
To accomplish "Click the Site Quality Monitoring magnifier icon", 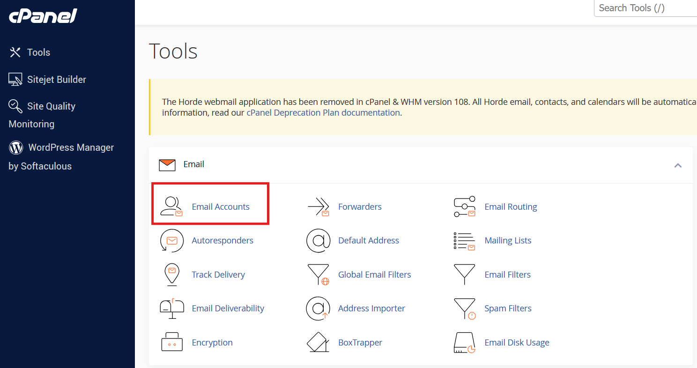I will point(15,106).
